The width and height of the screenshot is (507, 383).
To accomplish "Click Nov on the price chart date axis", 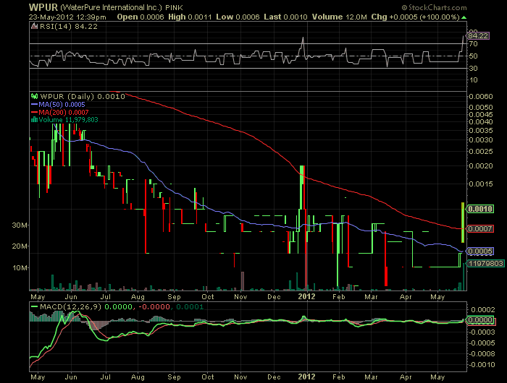I will coord(240,296).
